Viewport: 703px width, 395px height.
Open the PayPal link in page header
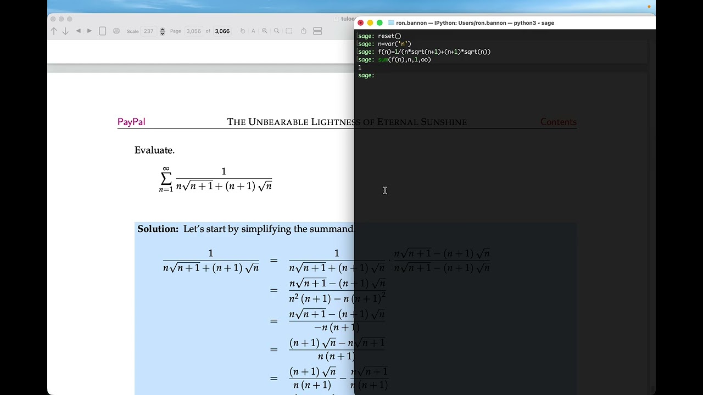tap(131, 122)
